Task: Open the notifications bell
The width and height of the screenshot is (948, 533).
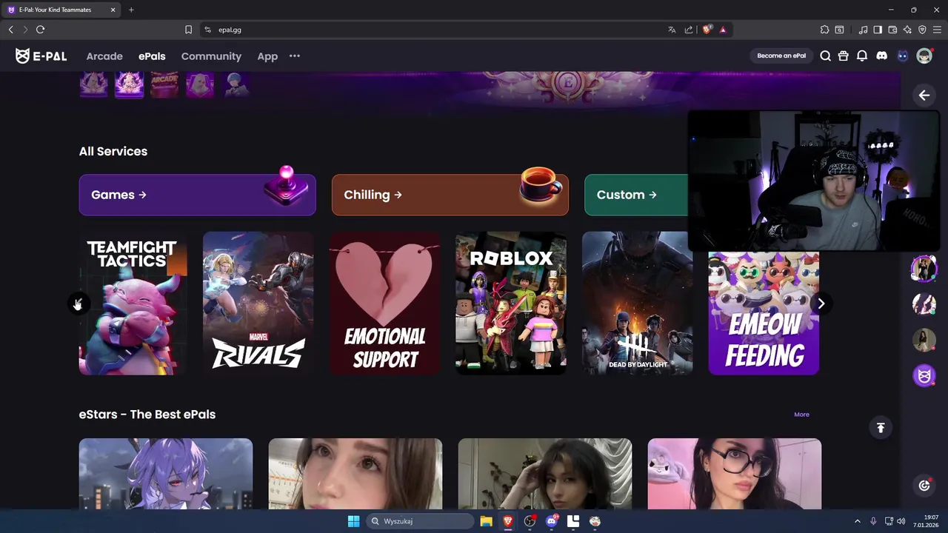Action: (x=862, y=56)
